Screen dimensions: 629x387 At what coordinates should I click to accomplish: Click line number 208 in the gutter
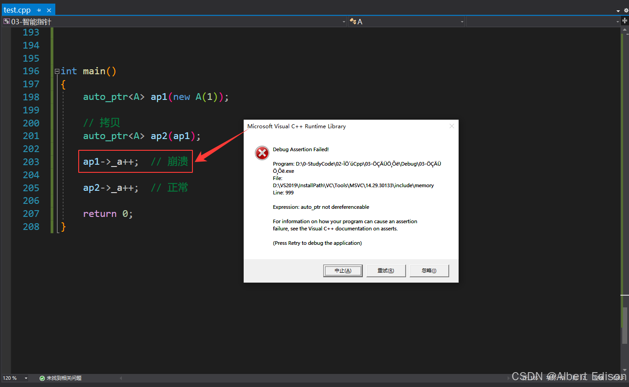click(x=31, y=227)
